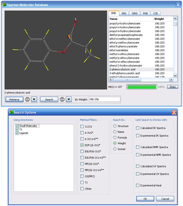Screen dimensions: 183x206
Task: Select Search By Isomer
Action: tap(115, 149)
